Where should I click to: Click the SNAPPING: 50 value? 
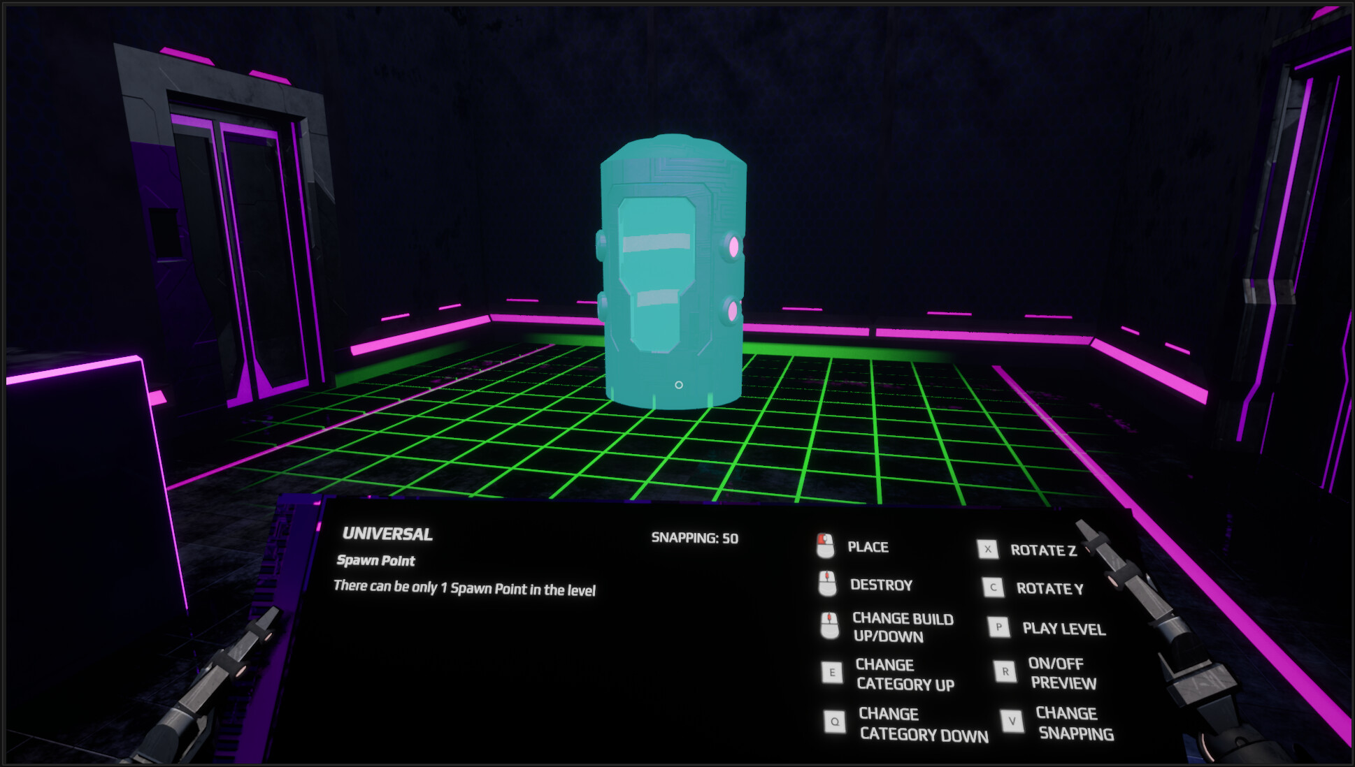coord(695,537)
